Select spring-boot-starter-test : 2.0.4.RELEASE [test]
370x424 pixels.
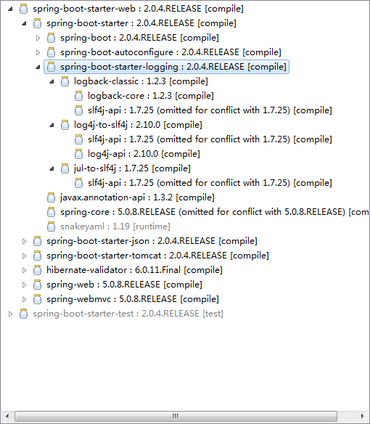coord(128,314)
